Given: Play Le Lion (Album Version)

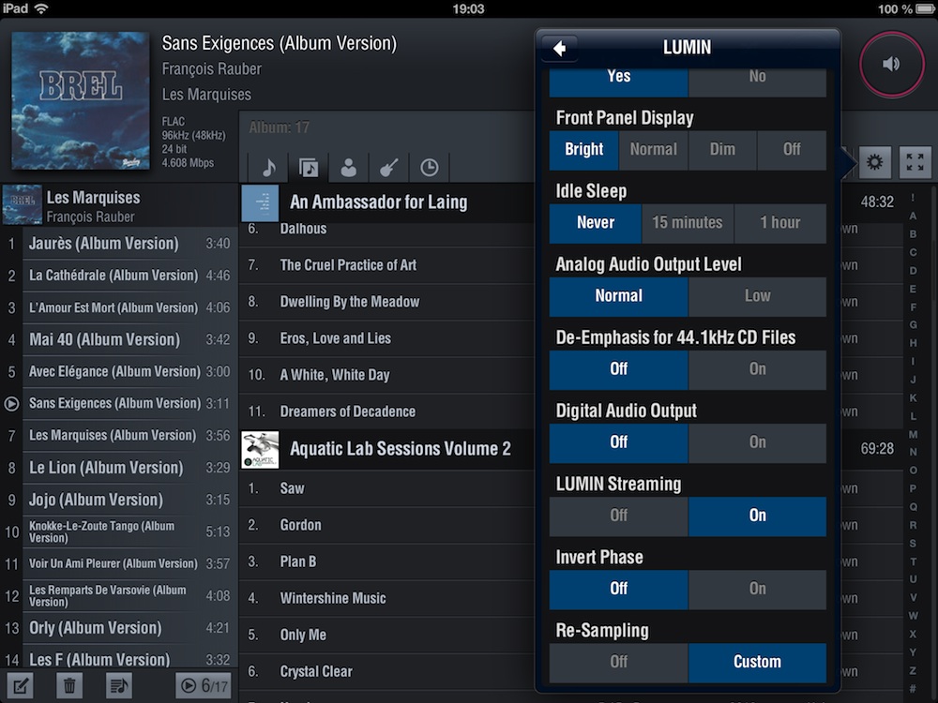Looking at the screenshot, I should 118,468.
